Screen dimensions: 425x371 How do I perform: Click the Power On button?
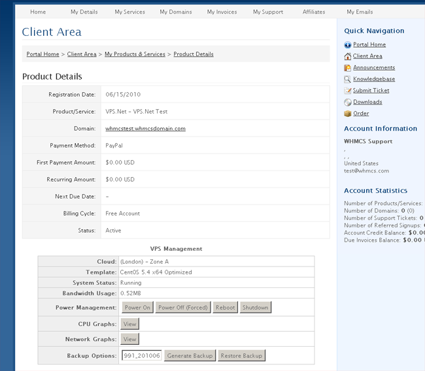[x=137, y=308]
